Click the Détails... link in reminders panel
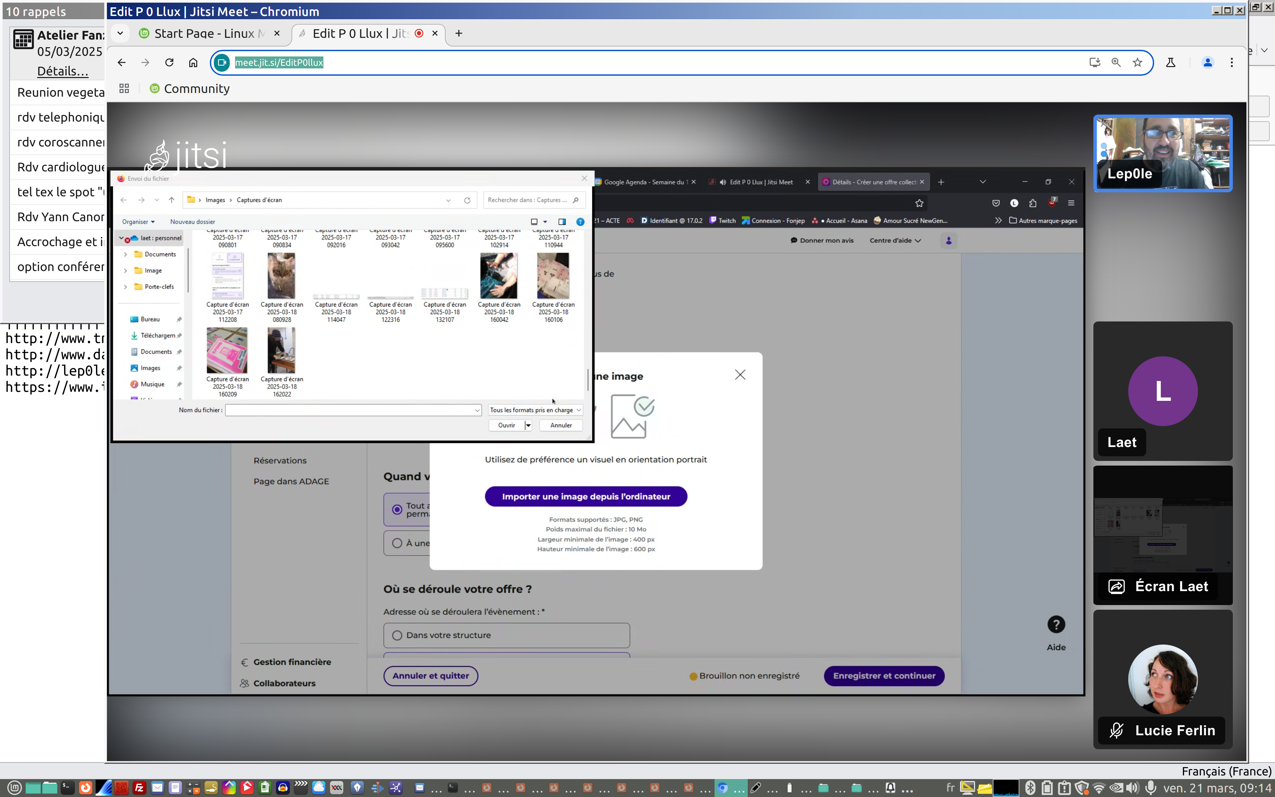 62,71
